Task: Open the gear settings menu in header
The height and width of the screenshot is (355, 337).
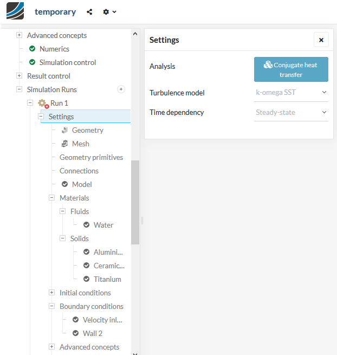Action: [x=109, y=11]
